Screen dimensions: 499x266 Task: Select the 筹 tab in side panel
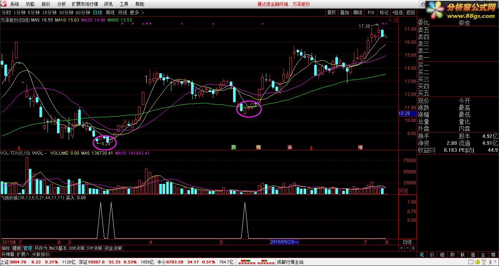(493, 255)
